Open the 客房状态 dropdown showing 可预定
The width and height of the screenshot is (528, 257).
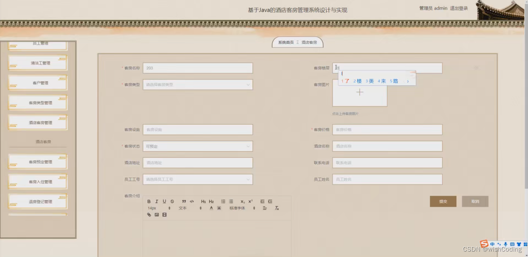click(x=198, y=146)
